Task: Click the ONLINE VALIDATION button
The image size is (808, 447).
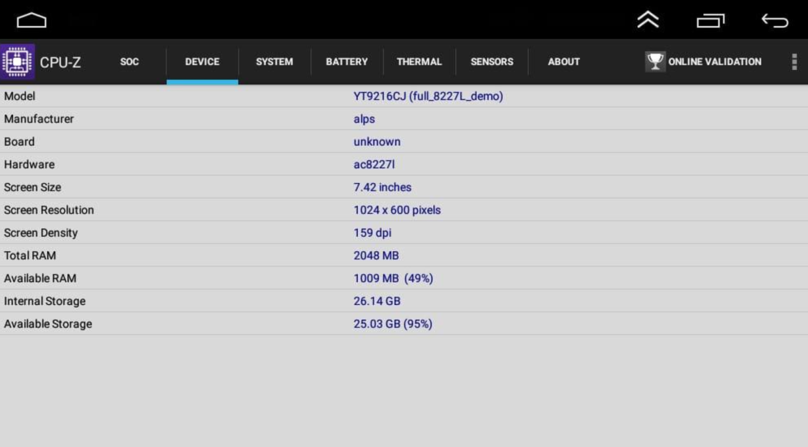Action: point(703,62)
